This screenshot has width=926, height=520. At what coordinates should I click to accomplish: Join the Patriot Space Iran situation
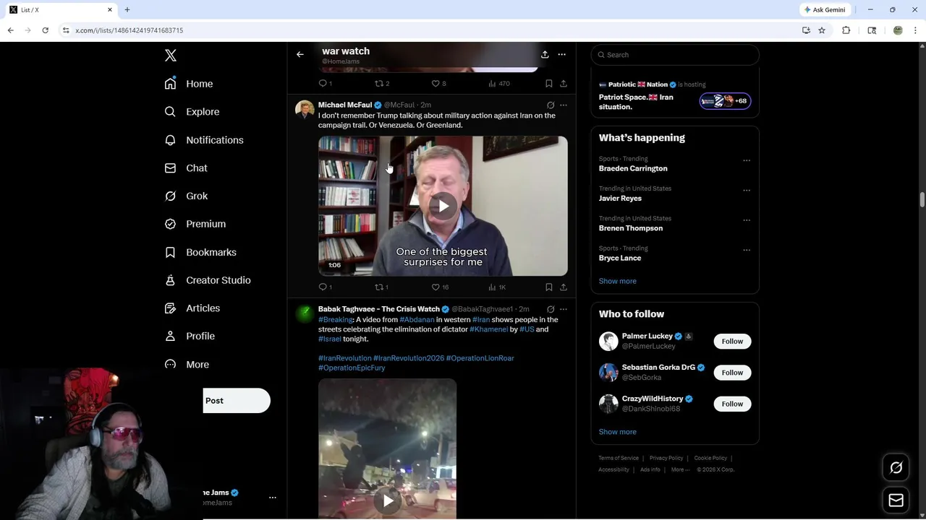point(725,101)
